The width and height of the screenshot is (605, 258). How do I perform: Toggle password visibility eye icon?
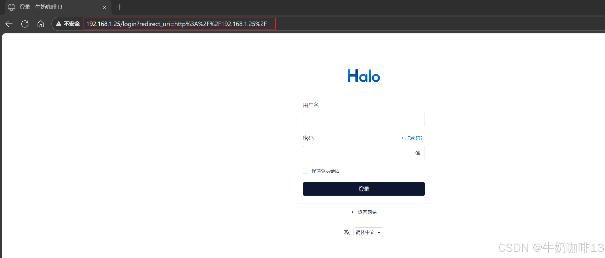pos(418,153)
